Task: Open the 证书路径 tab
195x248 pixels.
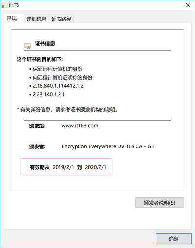Action: [x=61, y=19]
